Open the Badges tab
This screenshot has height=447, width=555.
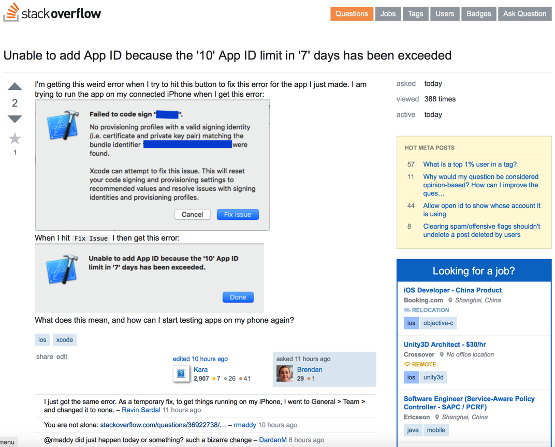[x=478, y=14]
